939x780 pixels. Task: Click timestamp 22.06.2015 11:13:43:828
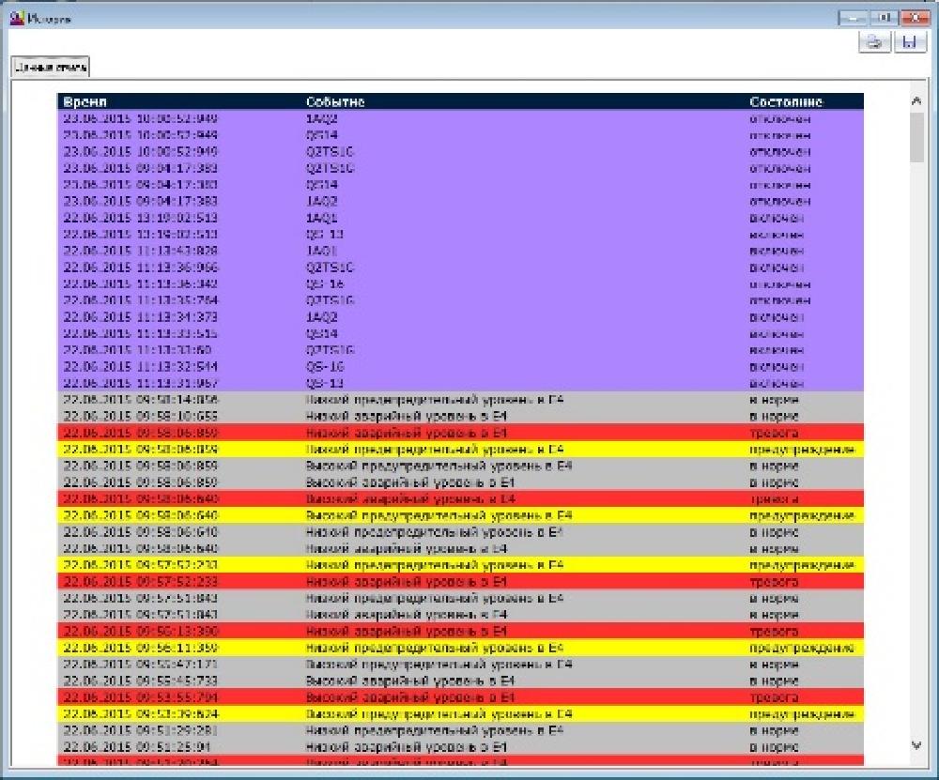point(141,251)
